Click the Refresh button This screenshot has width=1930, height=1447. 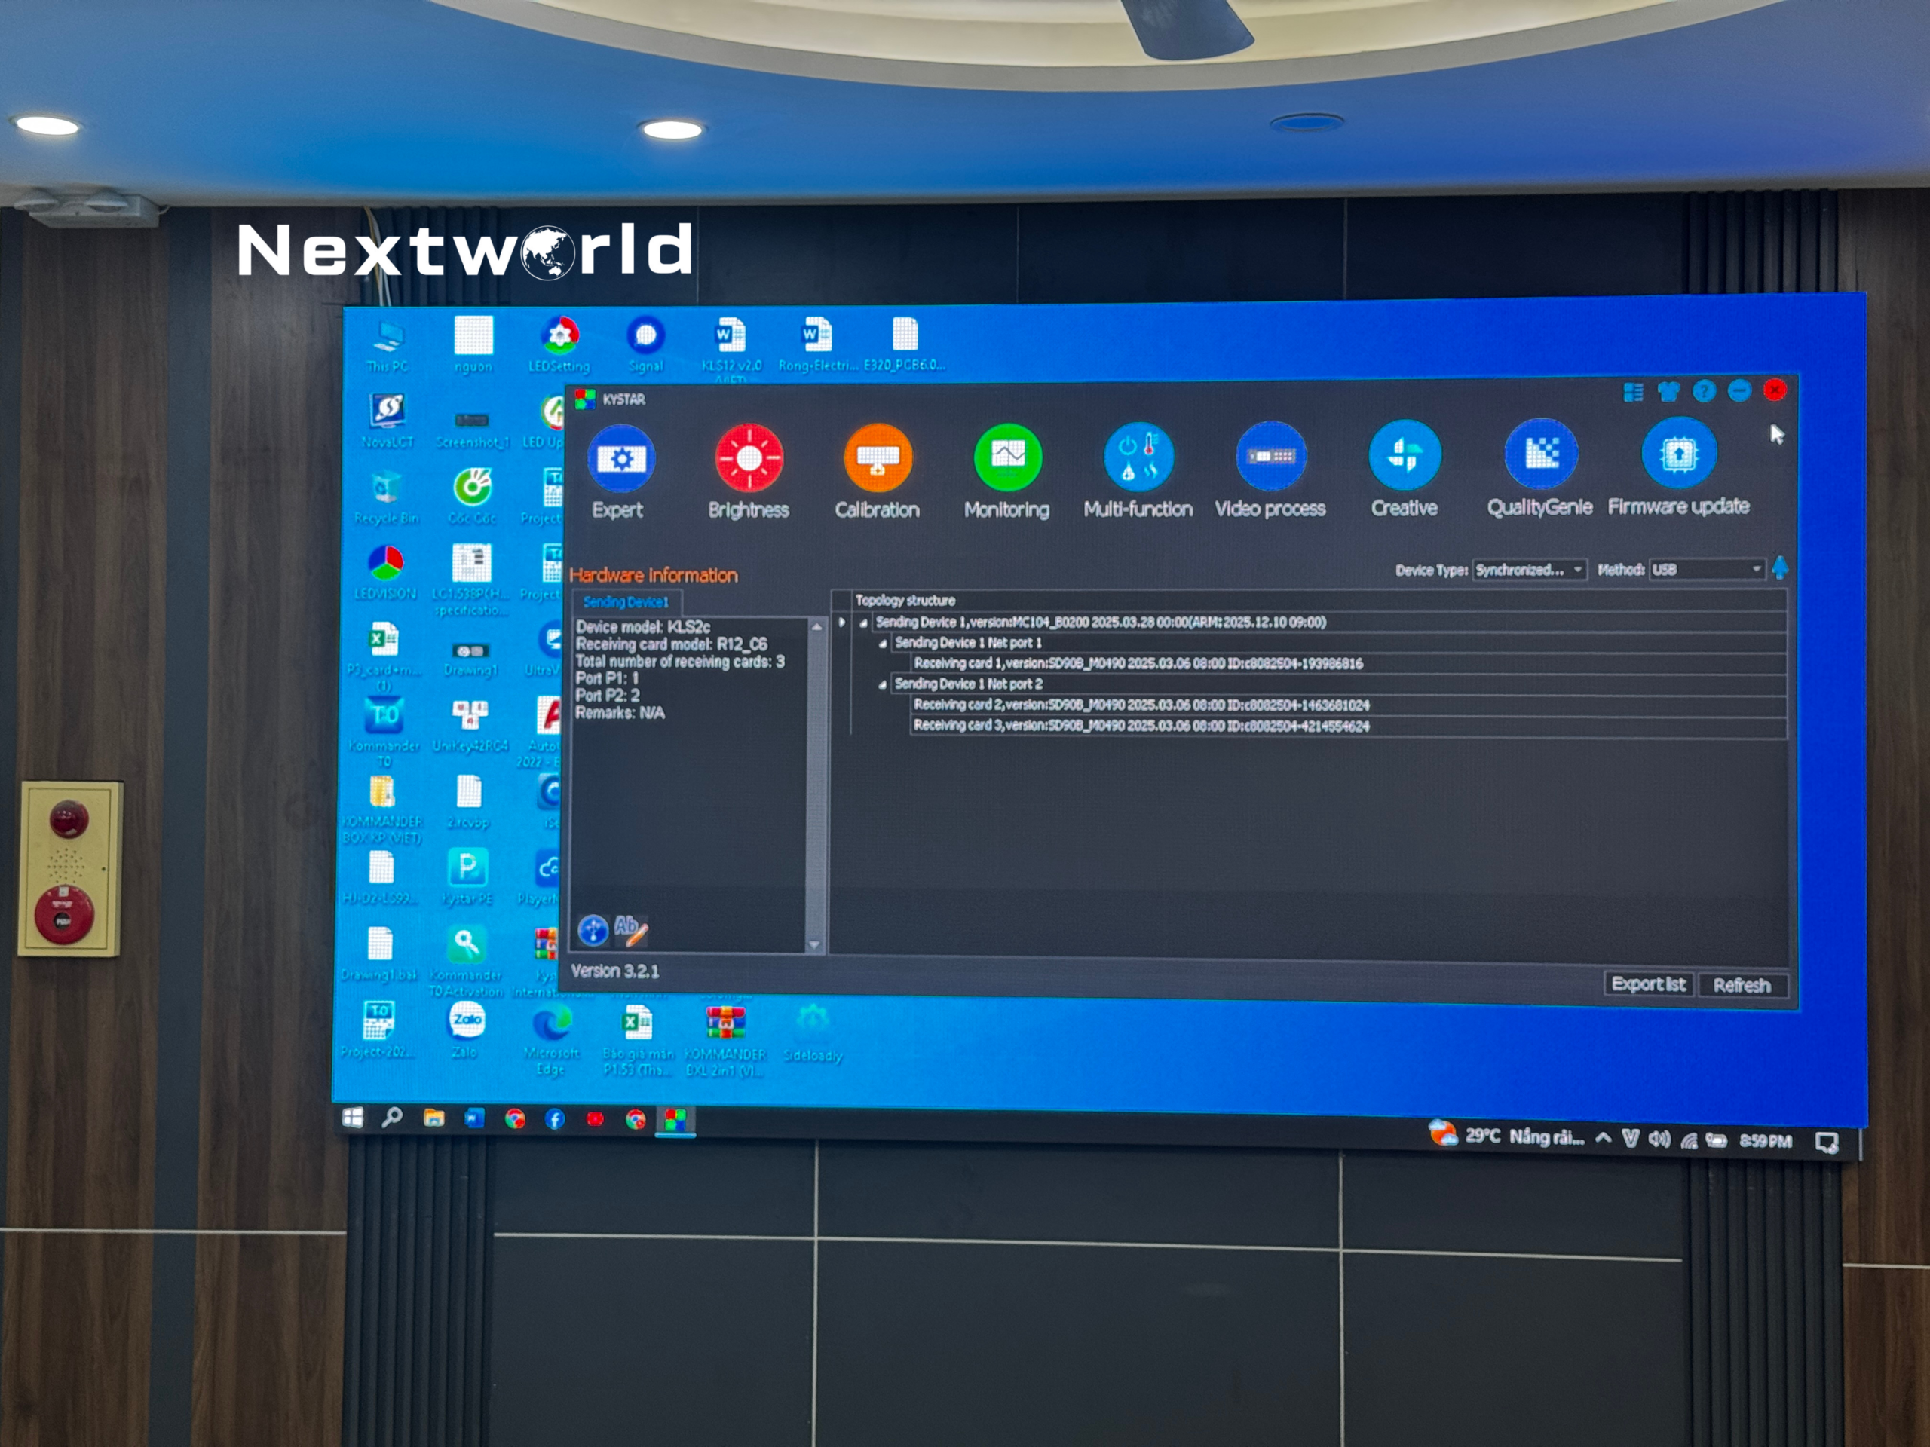pyautogui.click(x=1742, y=985)
